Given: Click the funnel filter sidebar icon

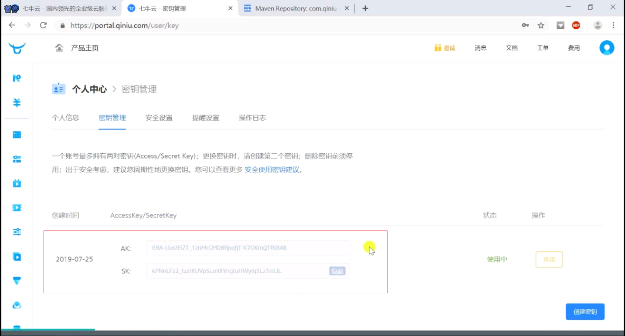Looking at the screenshot, I should pyautogui.click(x=17, y=281).
